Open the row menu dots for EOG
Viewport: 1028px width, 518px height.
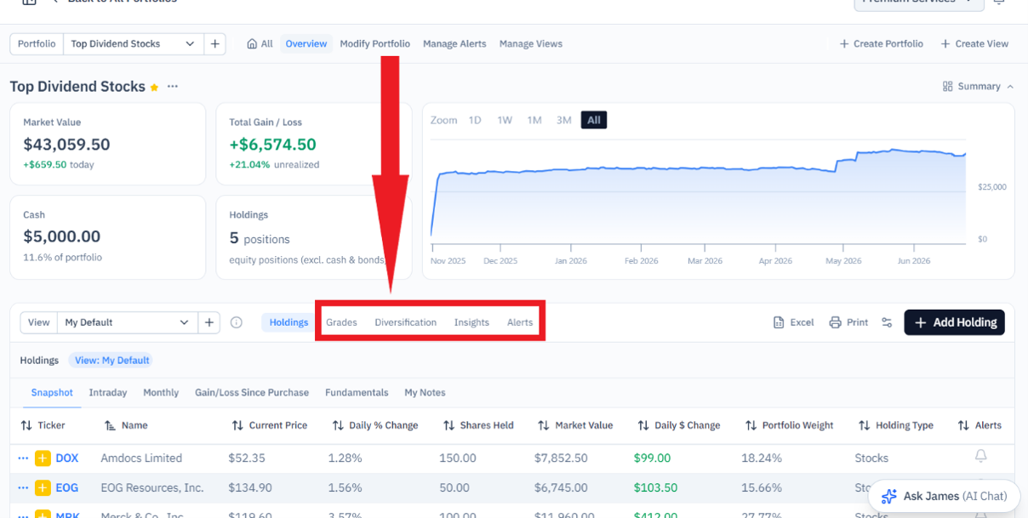pyautogui.click(x=23, y=488)
